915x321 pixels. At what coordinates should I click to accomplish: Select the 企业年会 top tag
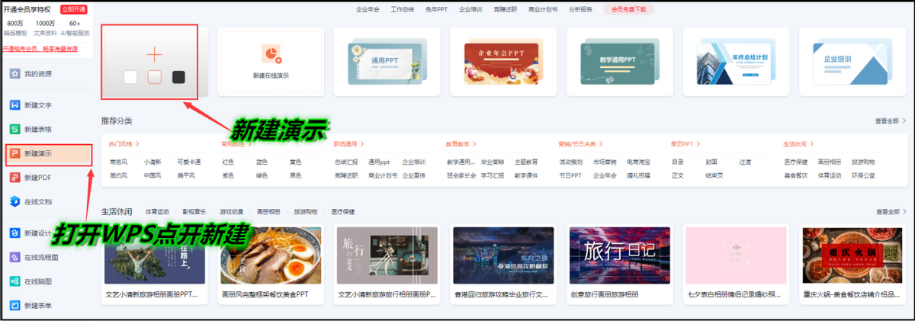pyautogui.click(x=368, y=10)
